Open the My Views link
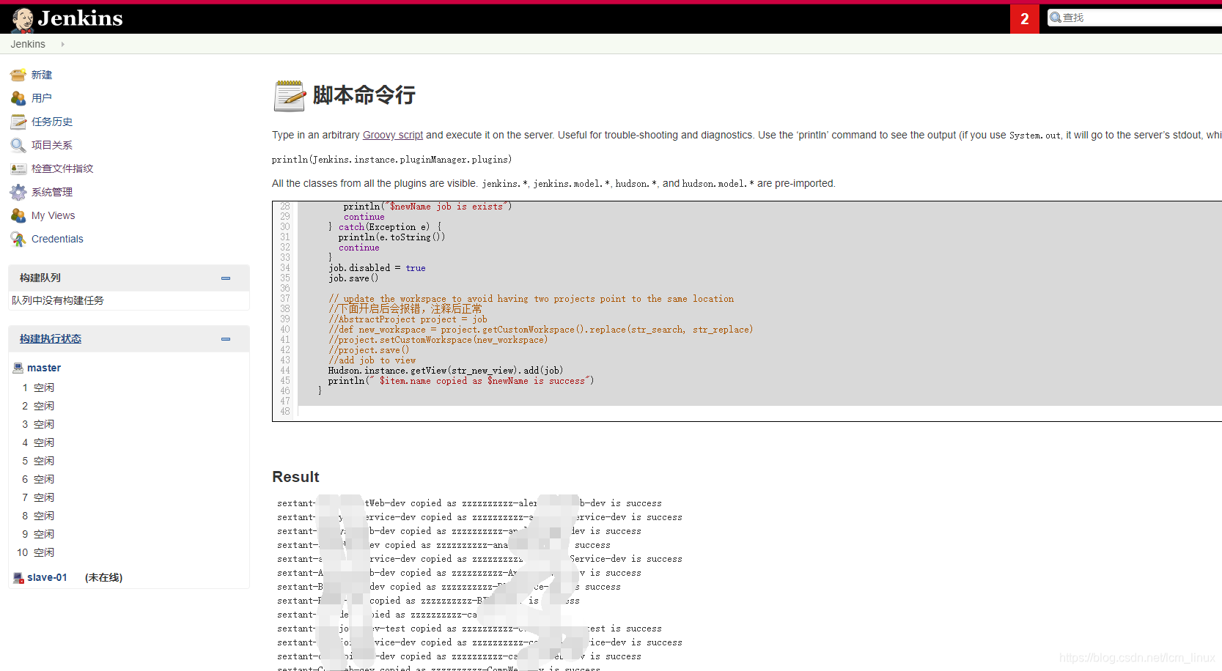This screenshot has width=1222, height=671. [x=54, y=215]
